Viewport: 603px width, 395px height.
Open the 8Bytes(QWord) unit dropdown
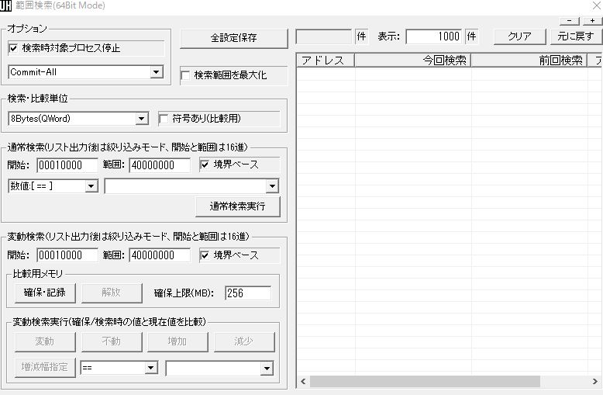(142, 119)
